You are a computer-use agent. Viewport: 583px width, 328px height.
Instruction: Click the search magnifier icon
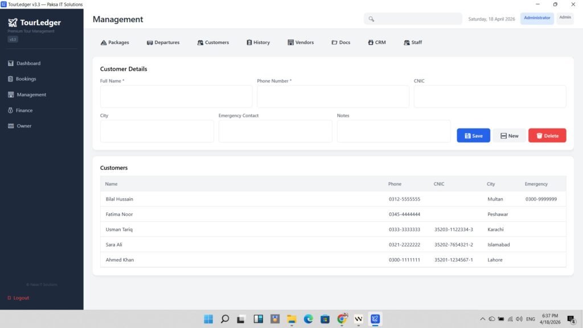click(371, 19)
